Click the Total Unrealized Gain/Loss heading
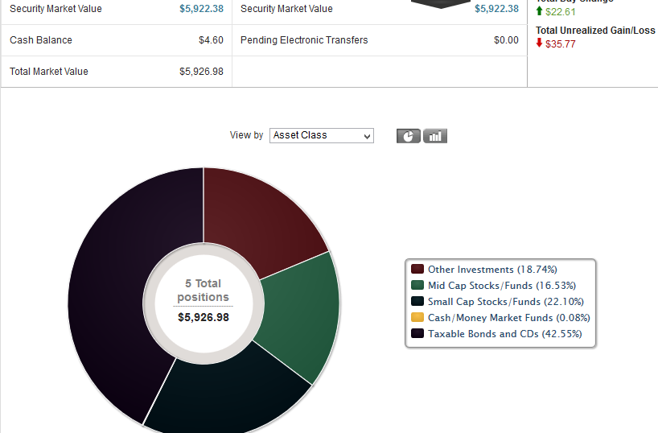 595,31
